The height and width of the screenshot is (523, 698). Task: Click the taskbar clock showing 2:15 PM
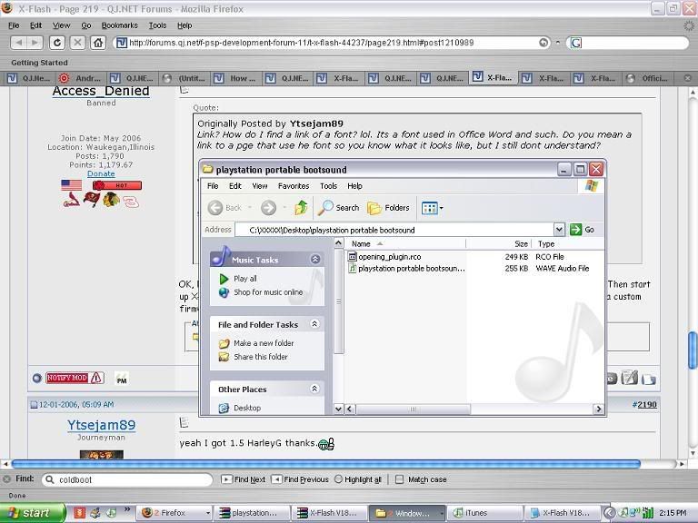pos(673,513)
